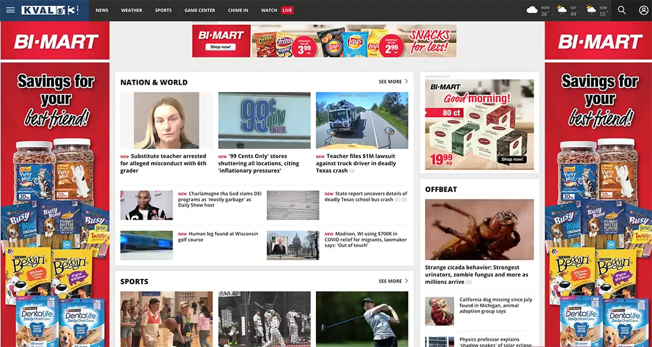Open the state report document thumbnail

[293, 205]
